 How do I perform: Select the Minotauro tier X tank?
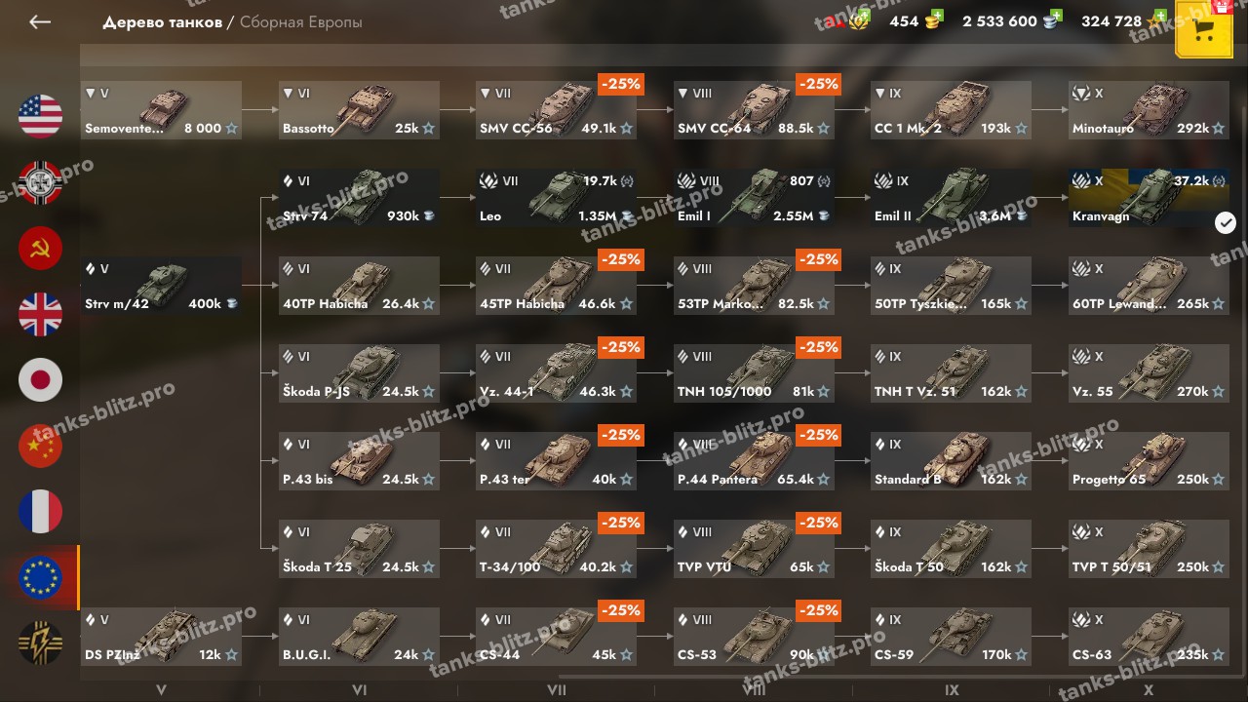click(x=1149, y=110)
